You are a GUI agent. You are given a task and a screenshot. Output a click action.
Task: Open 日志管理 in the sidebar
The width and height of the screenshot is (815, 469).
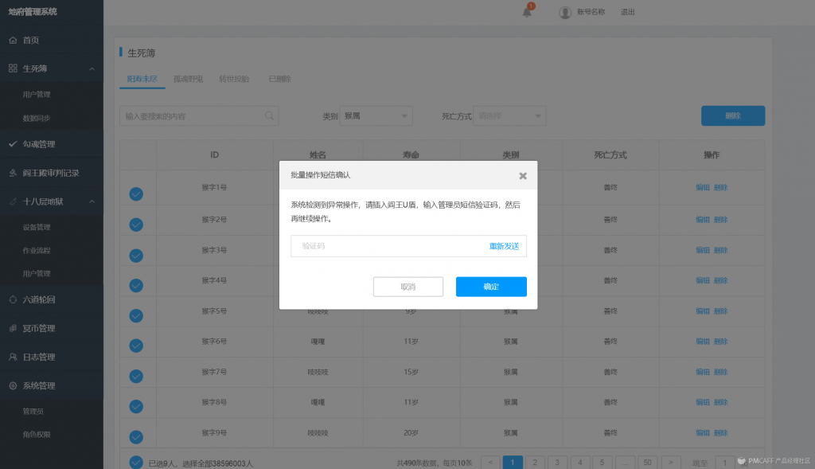click(x=38, y=357)
